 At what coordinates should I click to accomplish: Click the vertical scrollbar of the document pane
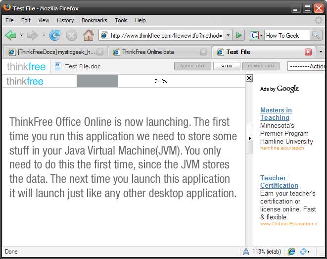(249, 164)
